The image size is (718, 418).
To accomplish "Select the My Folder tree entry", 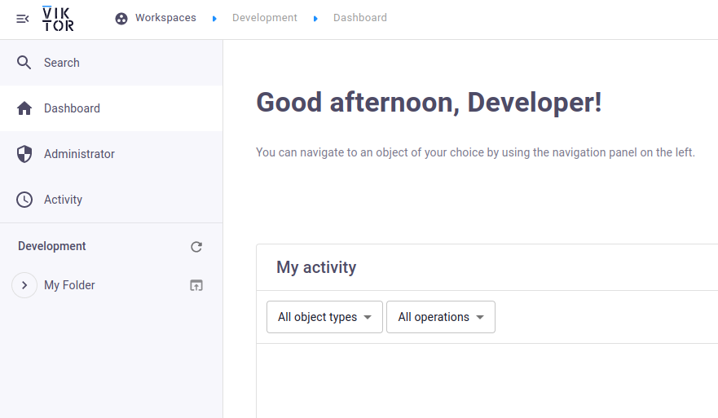I will 69,285.
